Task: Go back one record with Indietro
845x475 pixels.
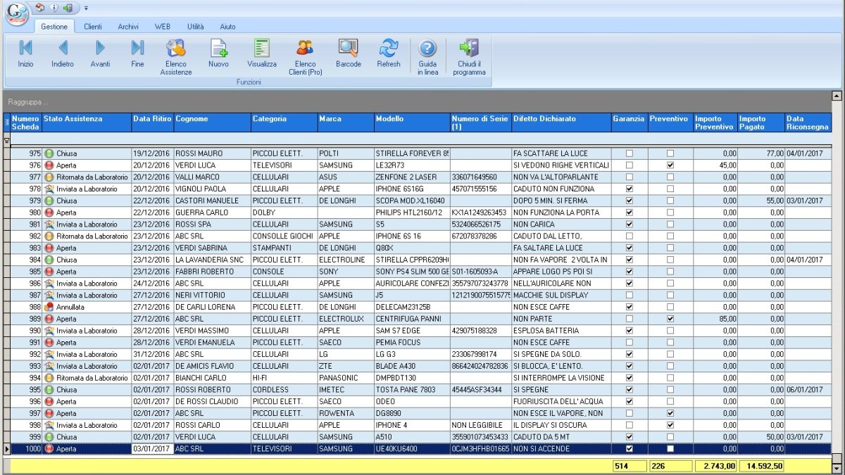Action: [x=63, y=53]
